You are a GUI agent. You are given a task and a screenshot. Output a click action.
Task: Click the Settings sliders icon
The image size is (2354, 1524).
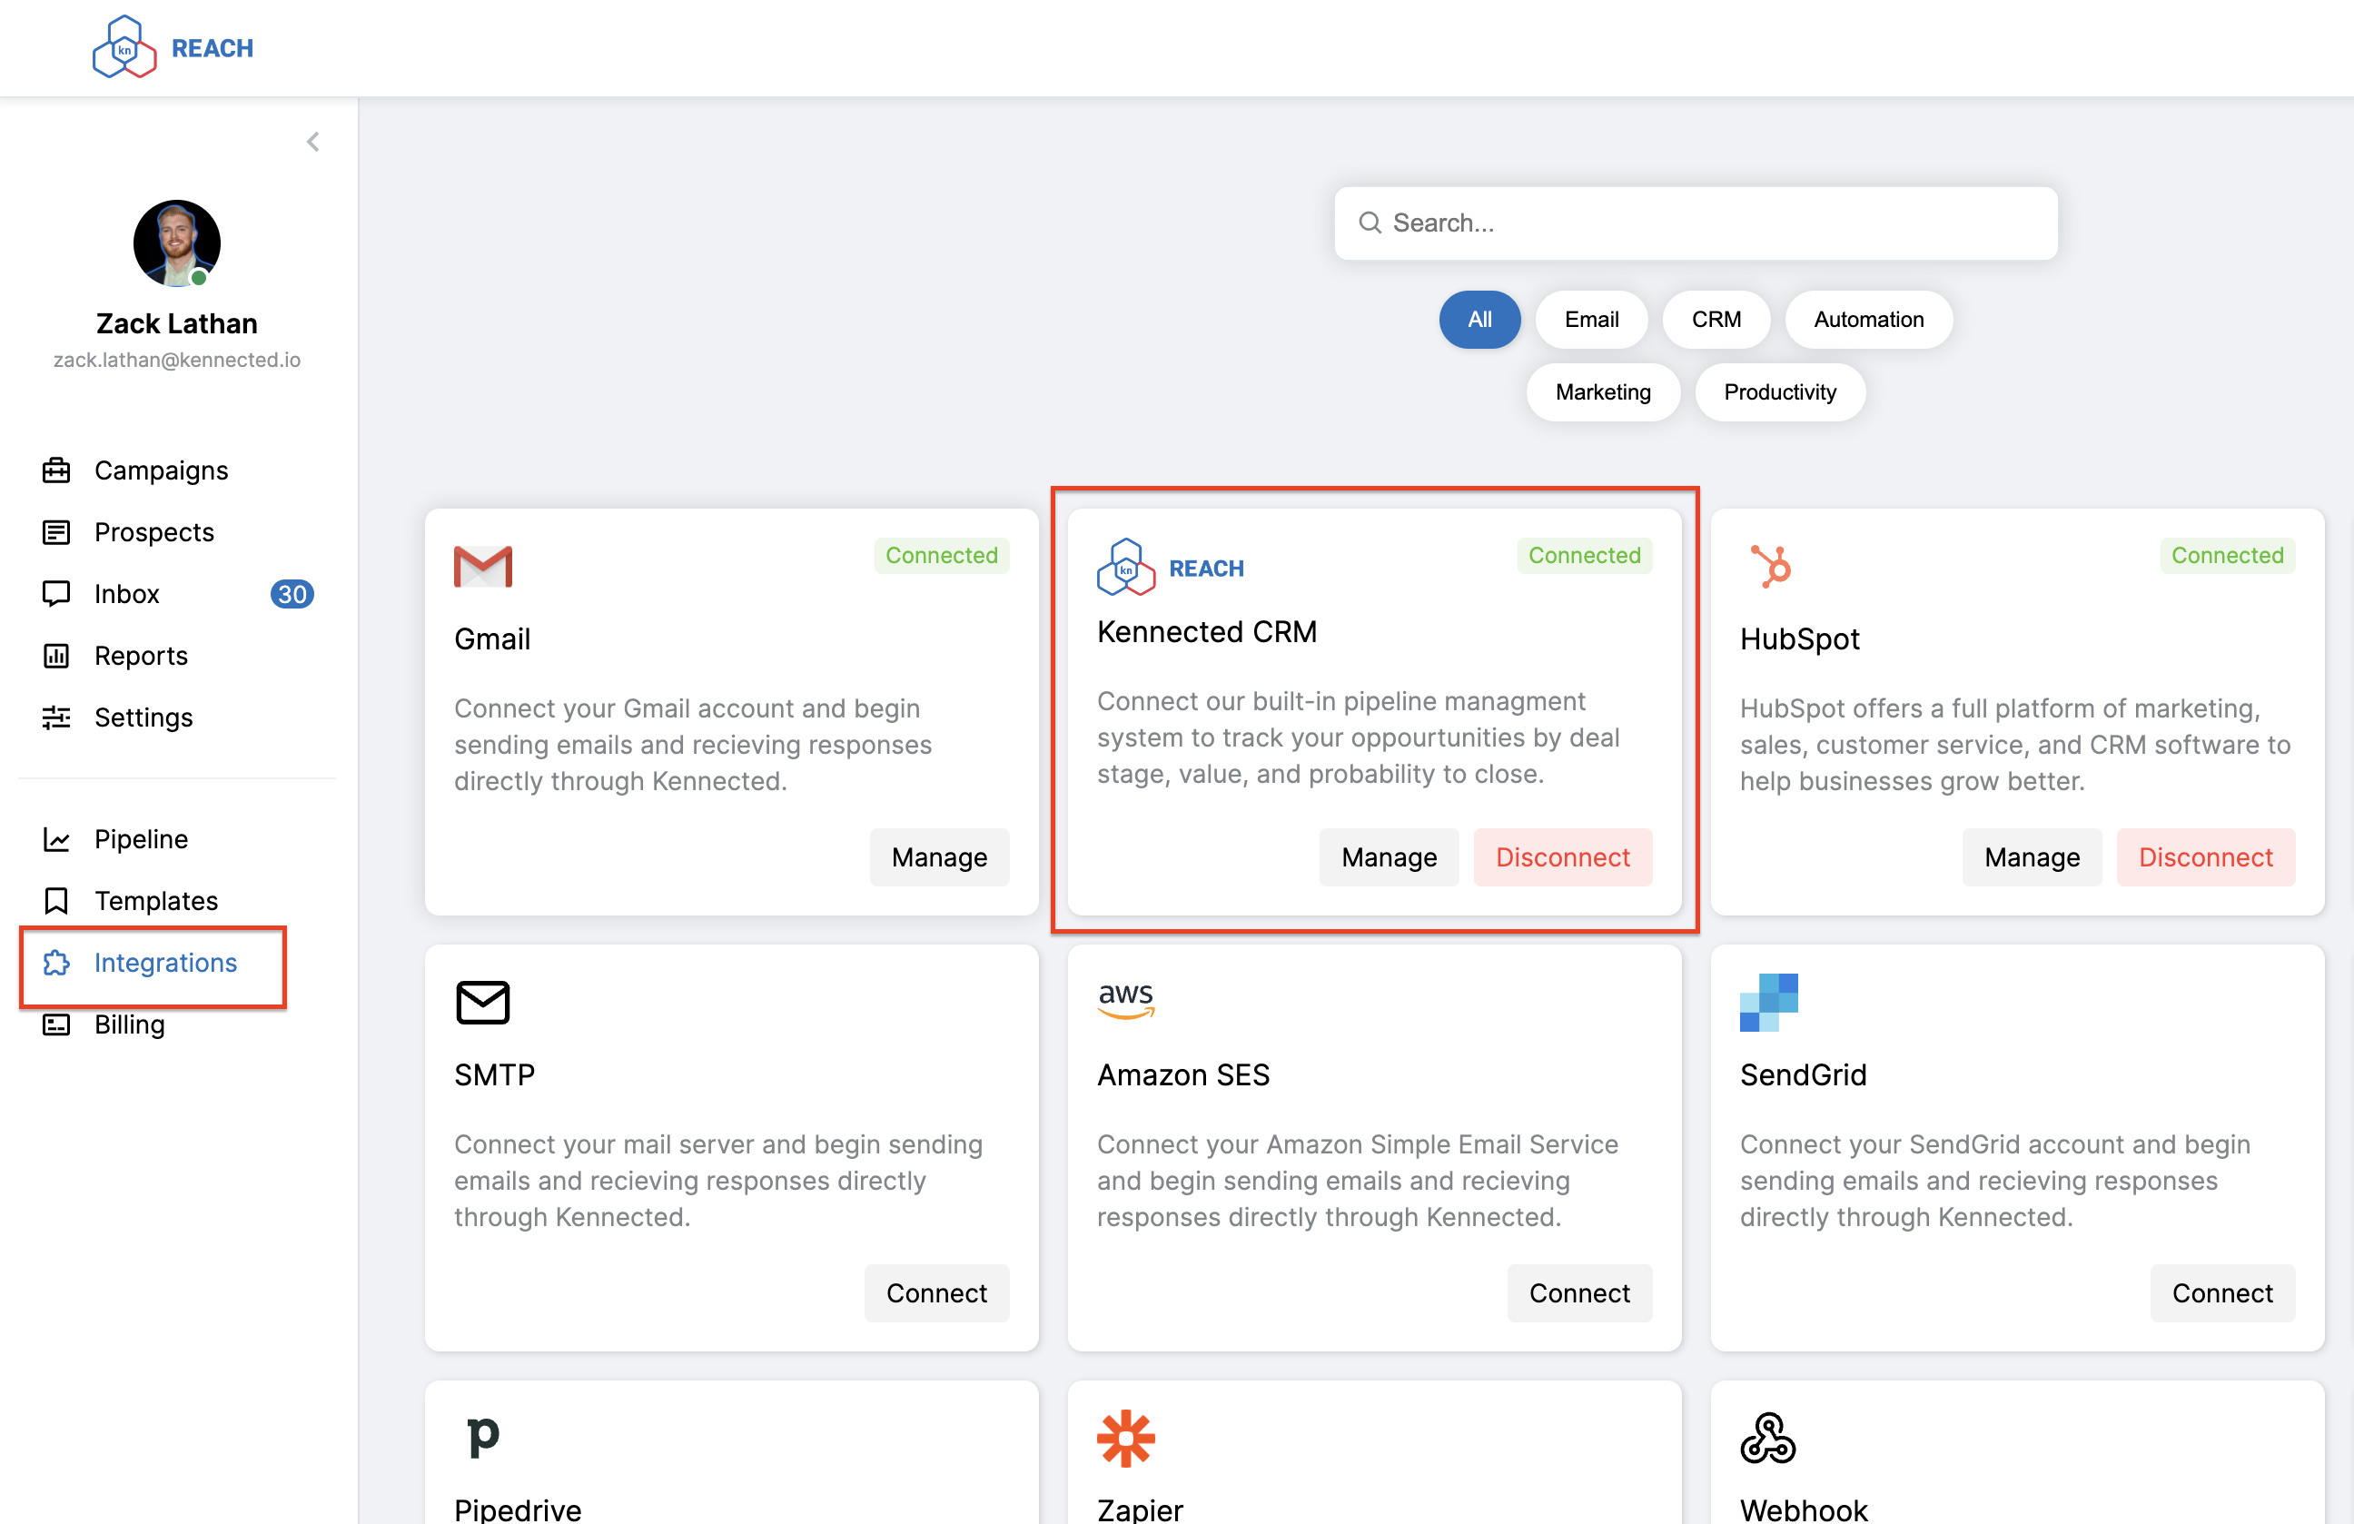click(x=56, y=718)
